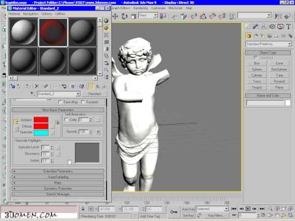Open the Selected key filter dropdown

coord(226,209)
